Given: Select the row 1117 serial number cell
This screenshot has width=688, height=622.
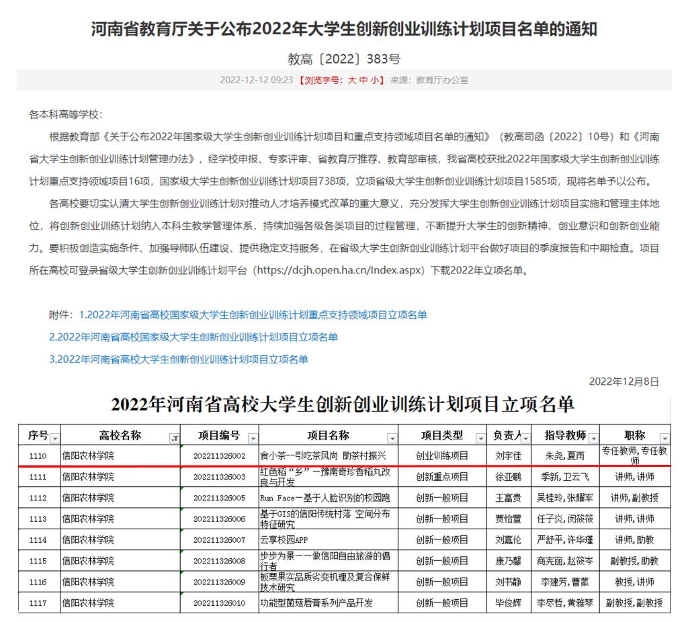Looking at the screenshot, I should (x=39, y=603).
